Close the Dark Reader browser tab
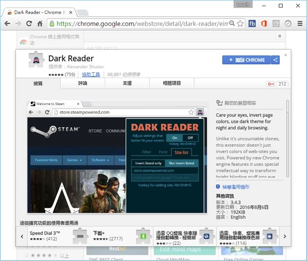Image resolution: width=307 pixels, height=261 pixels. coord(71,12)
